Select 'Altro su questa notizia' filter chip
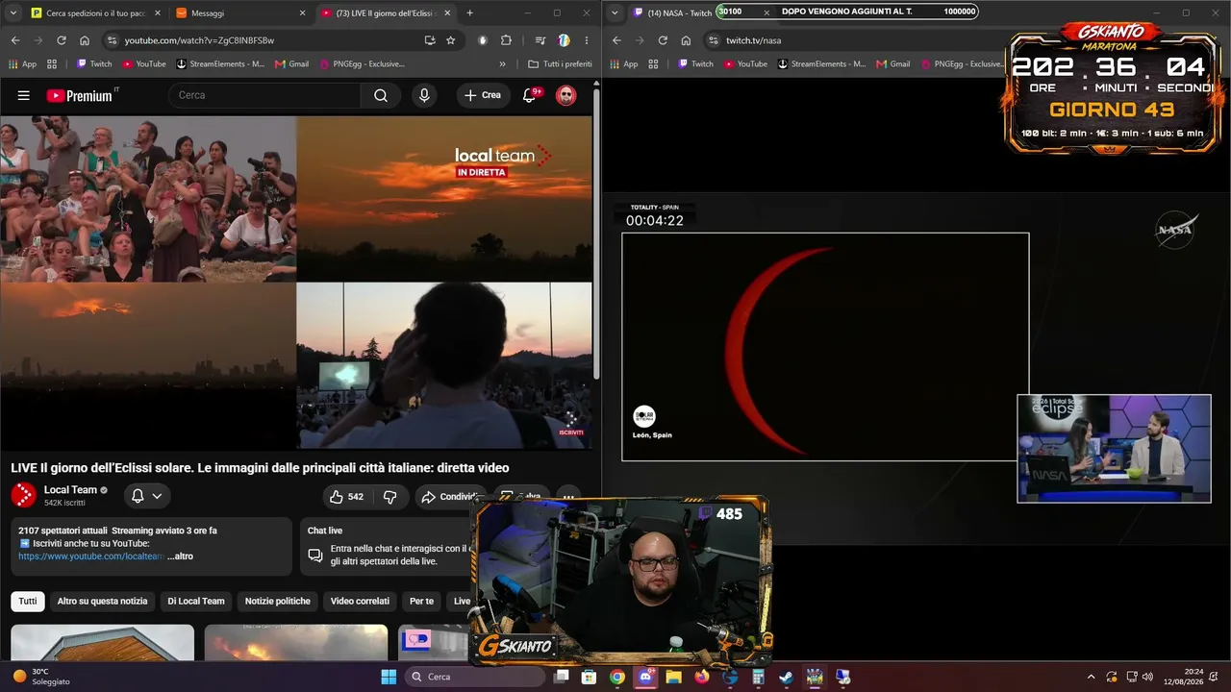This screenshot has width=1231, height=692. [x=102, y=602]
